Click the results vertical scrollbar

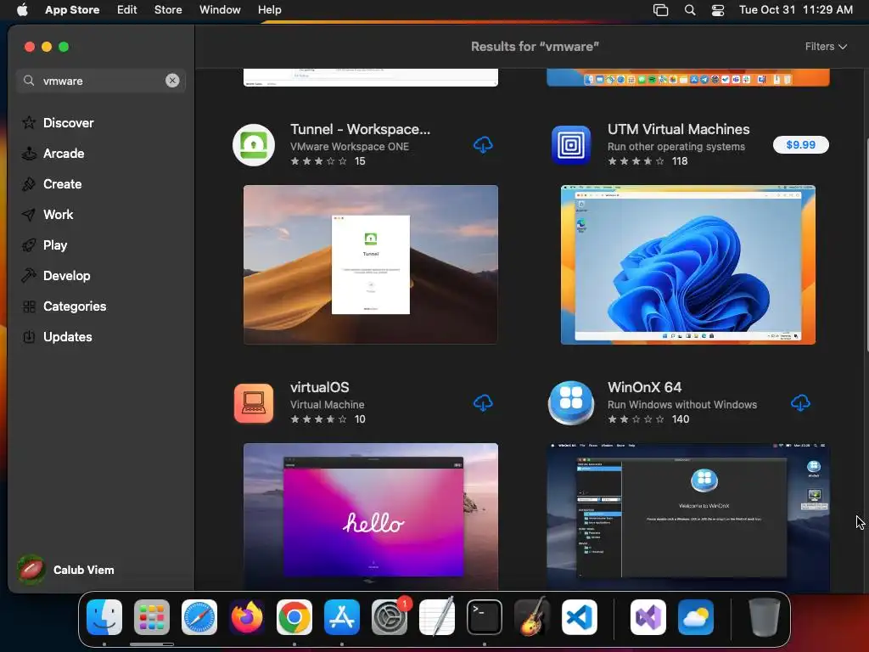pyautogui.click(x=866, y=244)
